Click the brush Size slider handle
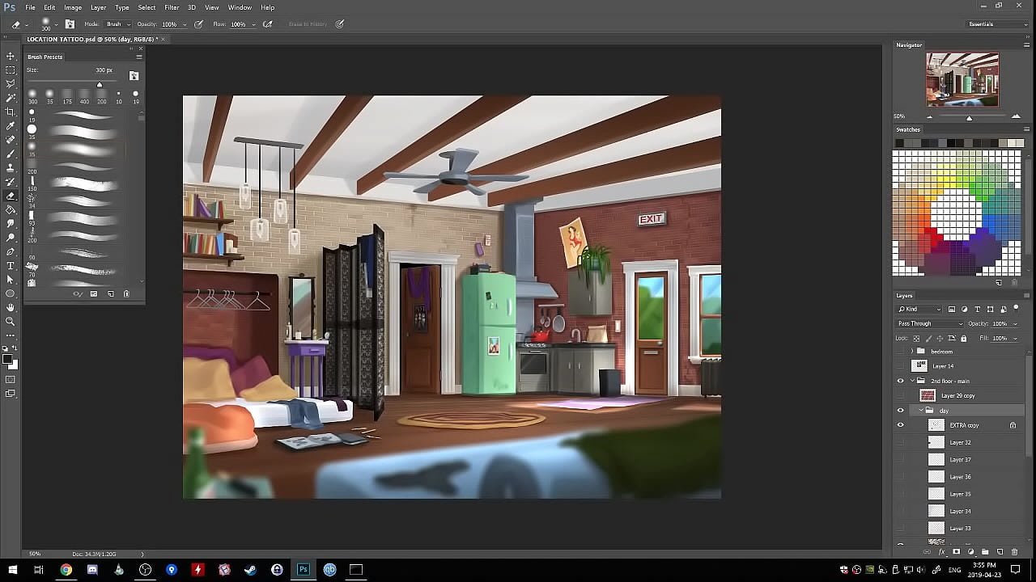 [x=100, y=85]
